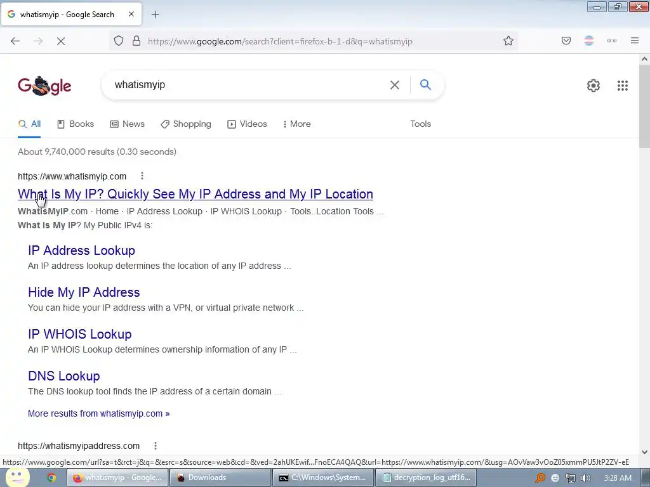Viewport: 650px width, 487px height.
Task: Stop loading the page with the X button
Action: (x=61, y=41)
